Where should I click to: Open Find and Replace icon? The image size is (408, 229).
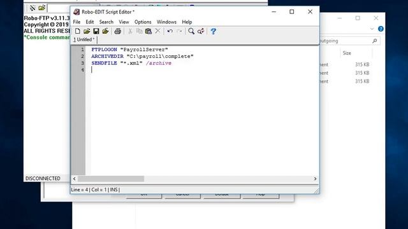tap(201, 31)
